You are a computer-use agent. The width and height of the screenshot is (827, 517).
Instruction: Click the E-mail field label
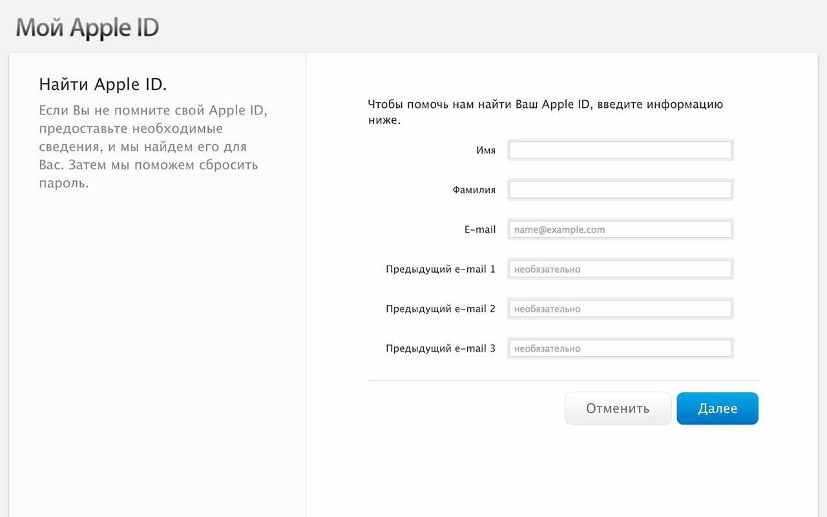pos(480,229)
